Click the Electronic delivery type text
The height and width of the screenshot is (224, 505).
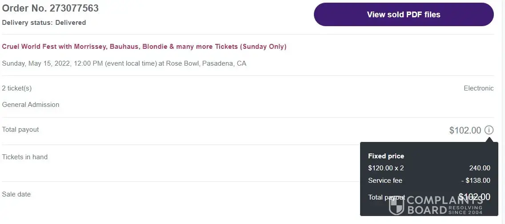click(x=478, y=88)
